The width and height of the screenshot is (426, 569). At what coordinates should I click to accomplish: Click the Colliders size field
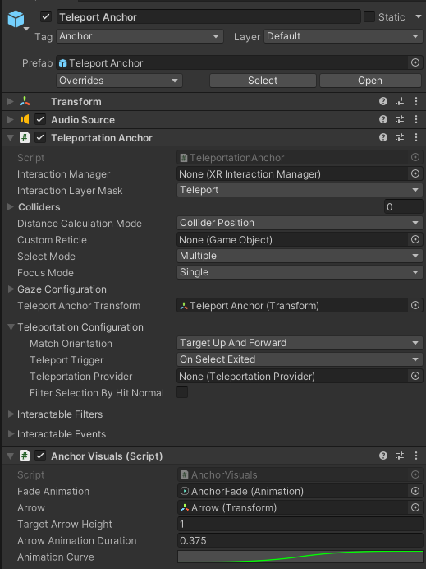pyautogui.click(x=403, y=207)
